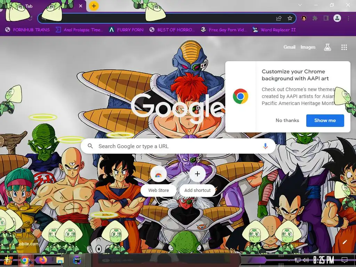The width and height of the screenshot is (356, 267).
Task: Click the Word Replacer II bookmark favicon
Action: (x=255, y=30)
